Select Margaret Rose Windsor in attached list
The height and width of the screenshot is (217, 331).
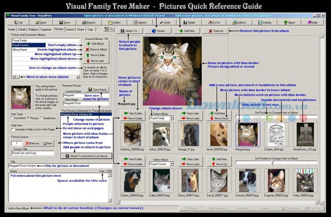tap(86, 114)
